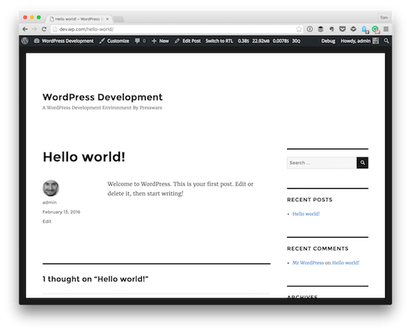Click the 30Q query count stat
This screenshot has height=332, width=411.
point(296,41)
